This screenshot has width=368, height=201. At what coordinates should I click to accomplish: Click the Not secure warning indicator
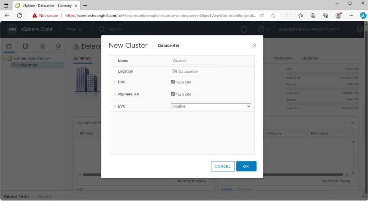(x=45, y=15)
